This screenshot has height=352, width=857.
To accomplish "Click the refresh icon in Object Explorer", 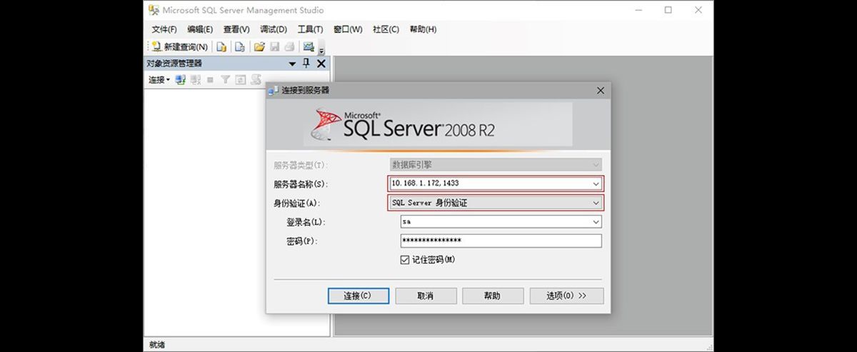I will click(241, 80).
